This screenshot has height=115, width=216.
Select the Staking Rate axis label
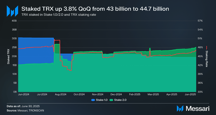[x=207, y=59]
